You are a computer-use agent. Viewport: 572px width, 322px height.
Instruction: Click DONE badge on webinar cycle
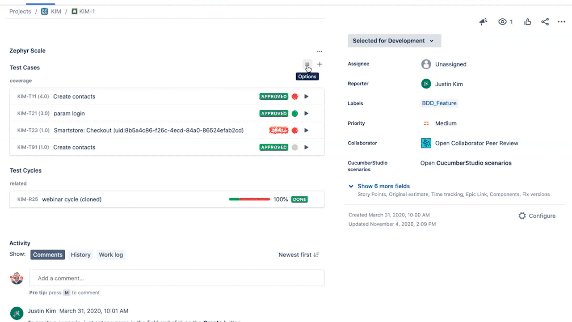[x=299, y=199]
